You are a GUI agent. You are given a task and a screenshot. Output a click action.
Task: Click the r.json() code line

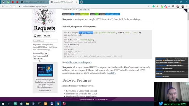(x=70, y=54)
